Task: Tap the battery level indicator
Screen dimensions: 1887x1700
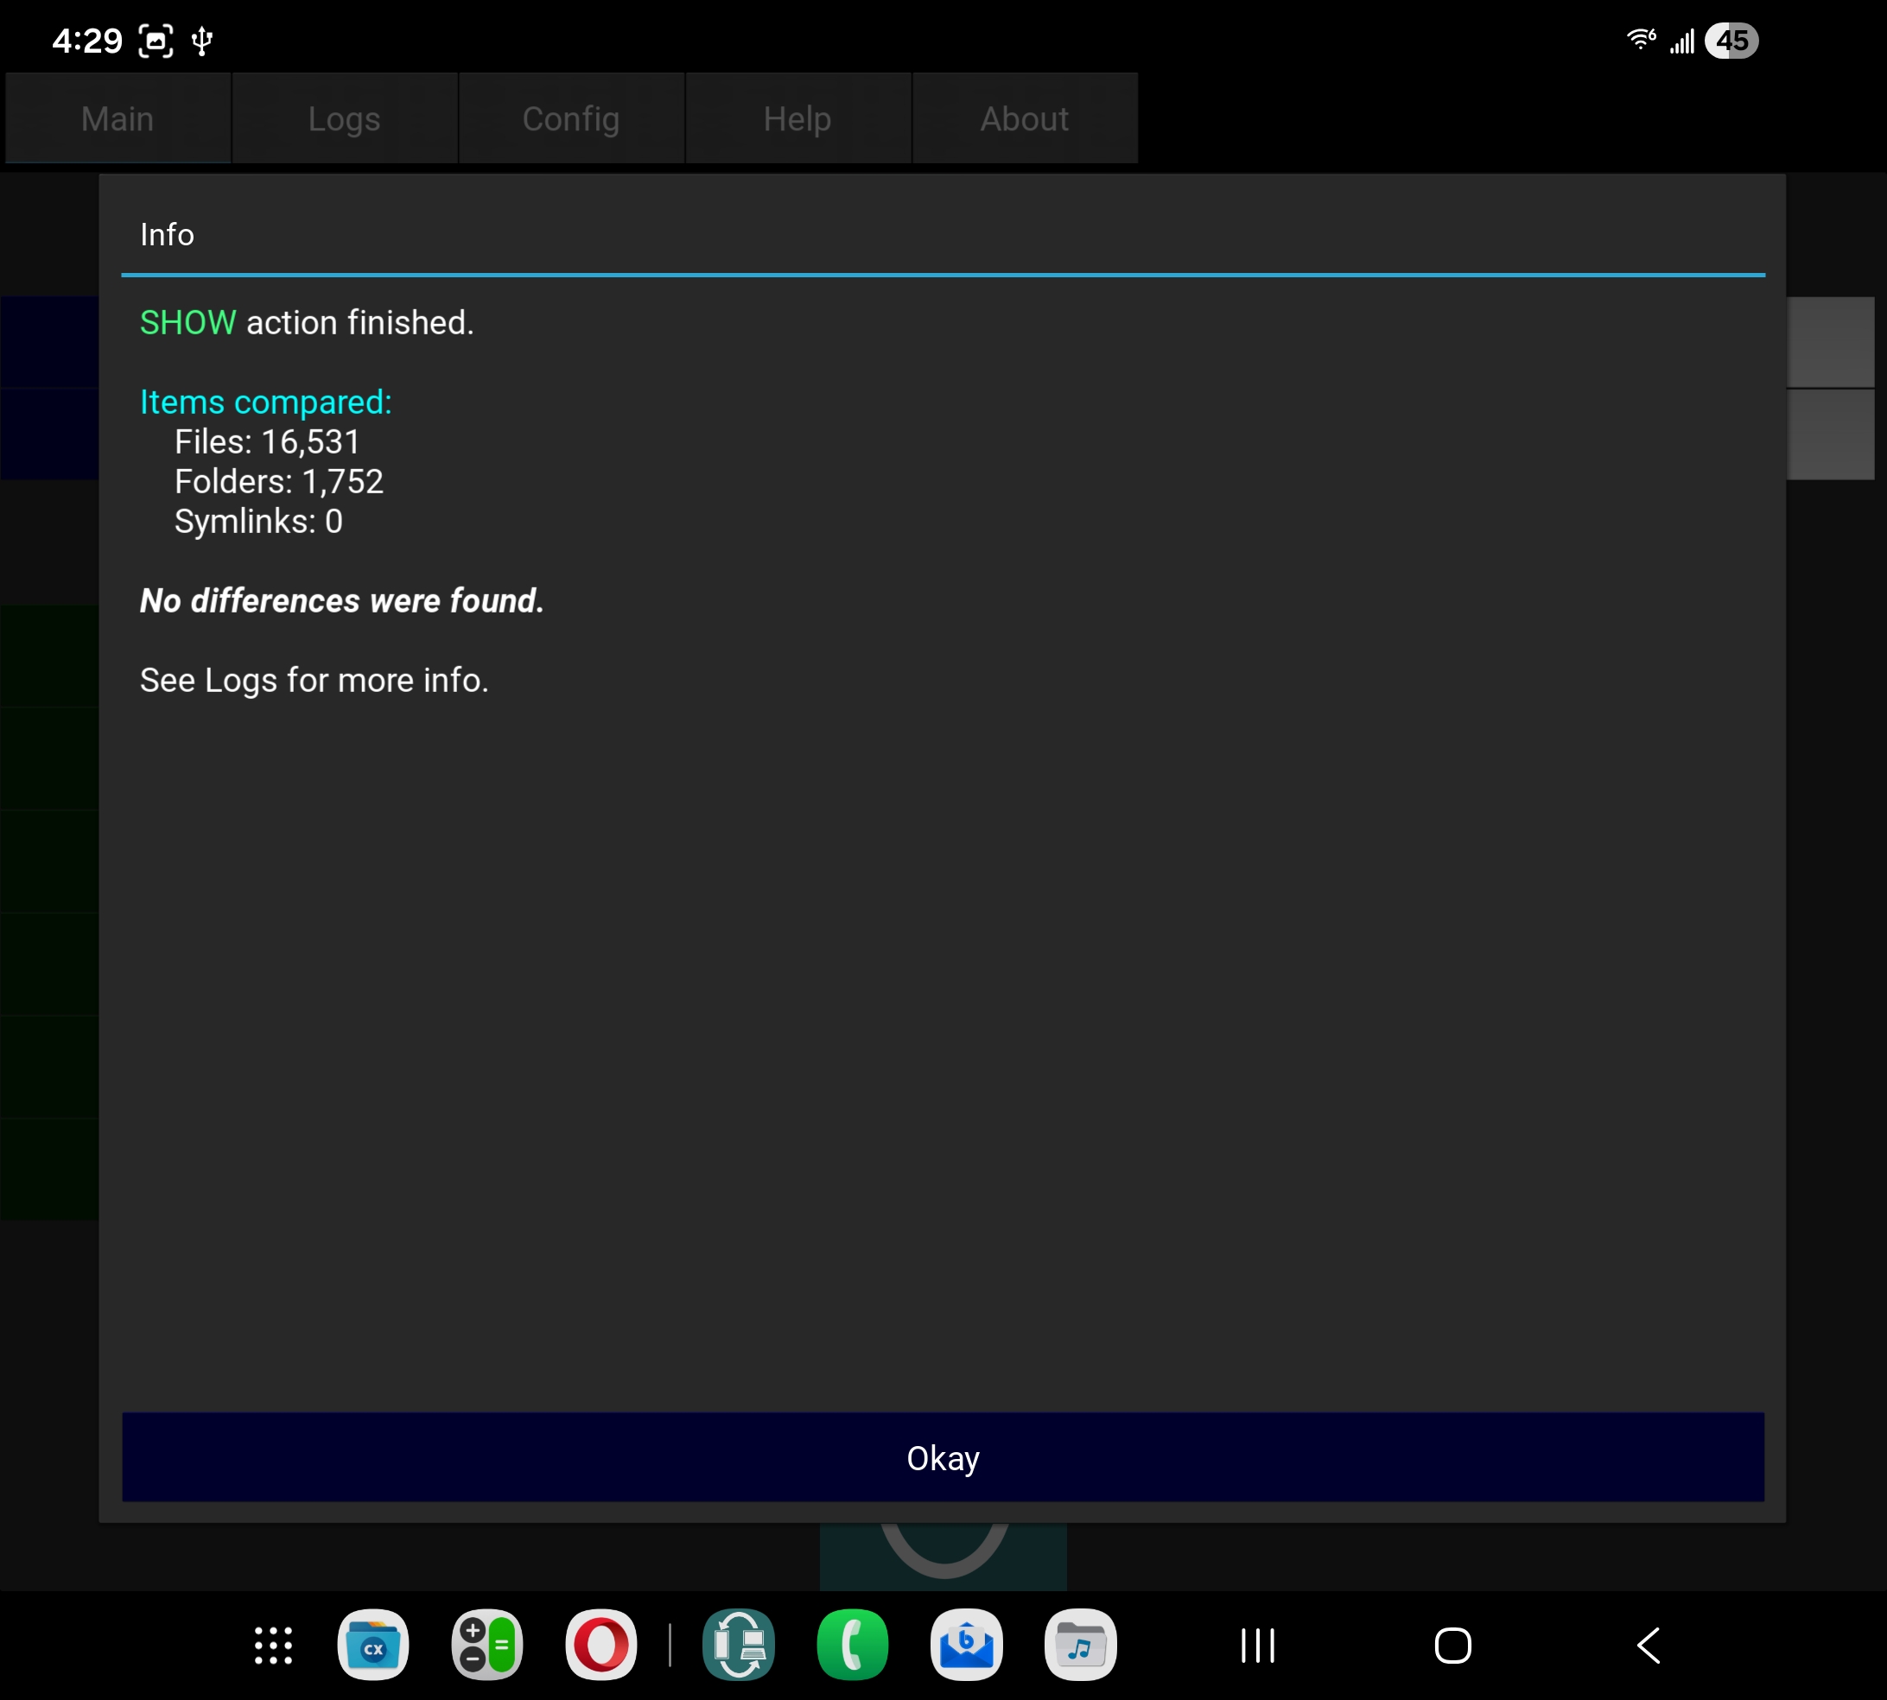Action: (x=1731, y=41)
